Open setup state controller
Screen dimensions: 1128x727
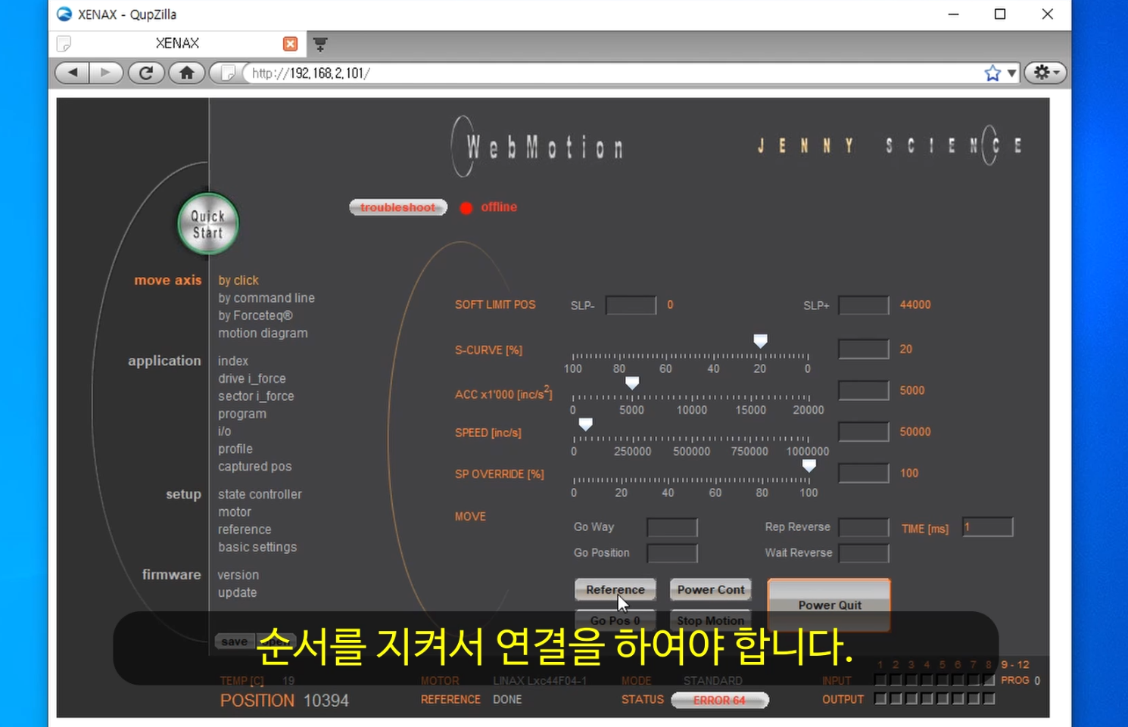pos(260,494)
